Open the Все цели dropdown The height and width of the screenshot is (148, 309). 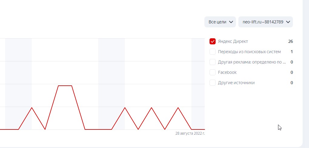coord(220,22)
